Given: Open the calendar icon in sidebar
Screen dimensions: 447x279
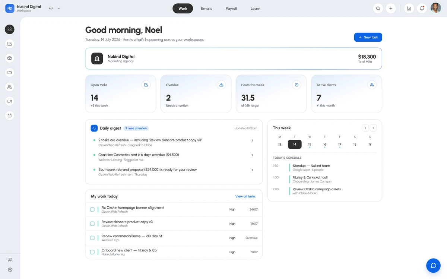Looking at the screenshot, I should click(10, 115).
